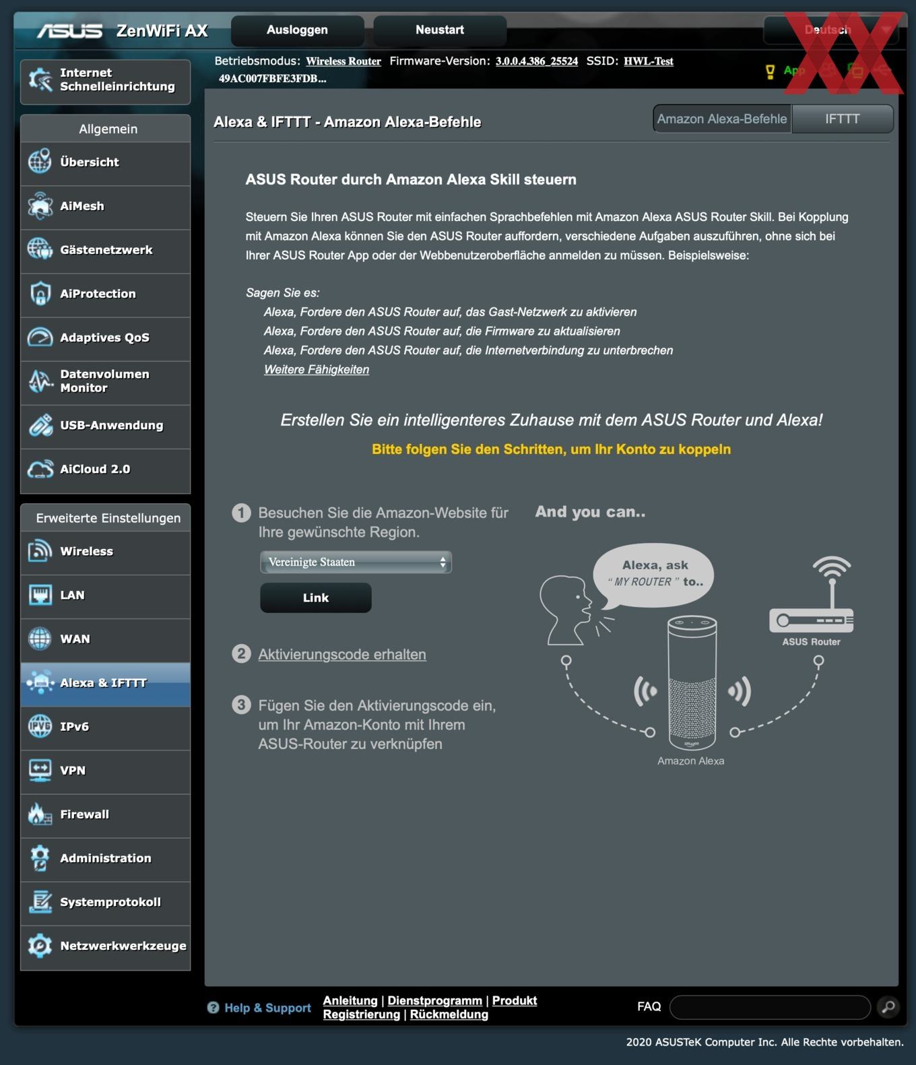Select the Gästenetzwerk icon
Image resolution: width=916 pixels, height=1065 pixels.
point(40,249)
